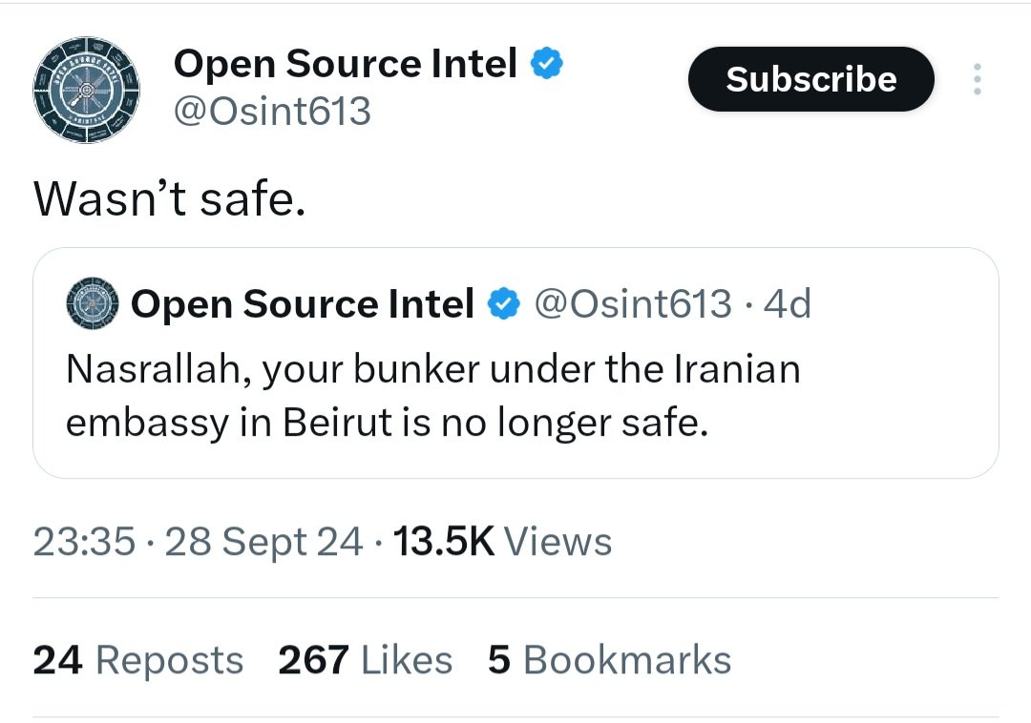Viewport: 1031px width, 723px height.
Task: View the 13.5K Views analytics
Action: point(502,542)
